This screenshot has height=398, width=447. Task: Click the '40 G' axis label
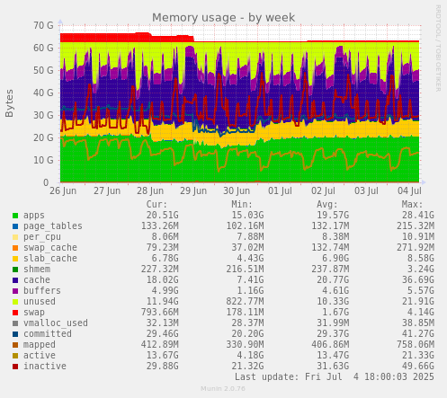(x=43, y=93)
